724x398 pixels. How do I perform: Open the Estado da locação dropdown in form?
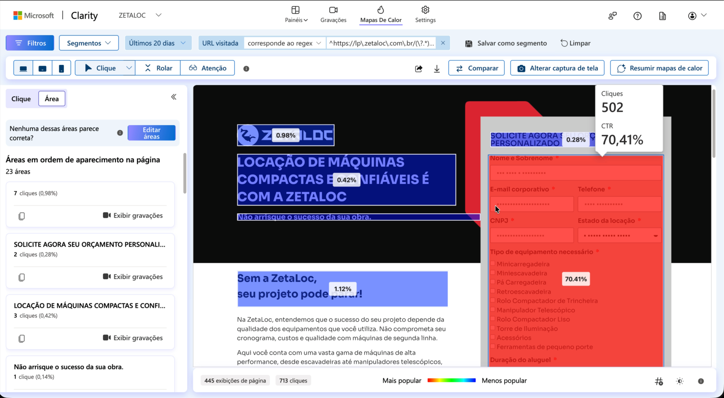point(619,236)
